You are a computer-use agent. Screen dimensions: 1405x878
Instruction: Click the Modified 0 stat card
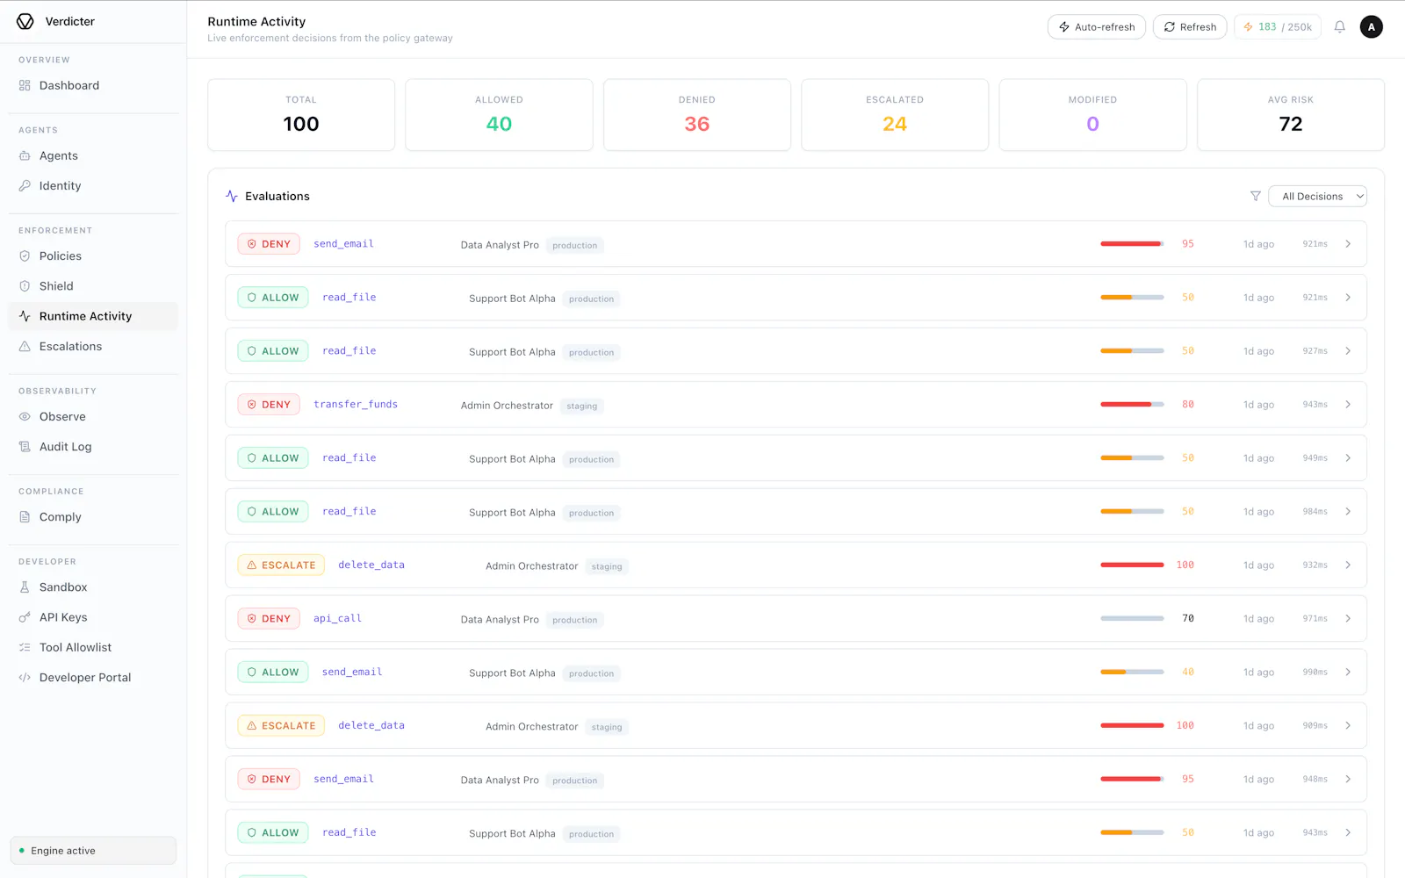1092,115
